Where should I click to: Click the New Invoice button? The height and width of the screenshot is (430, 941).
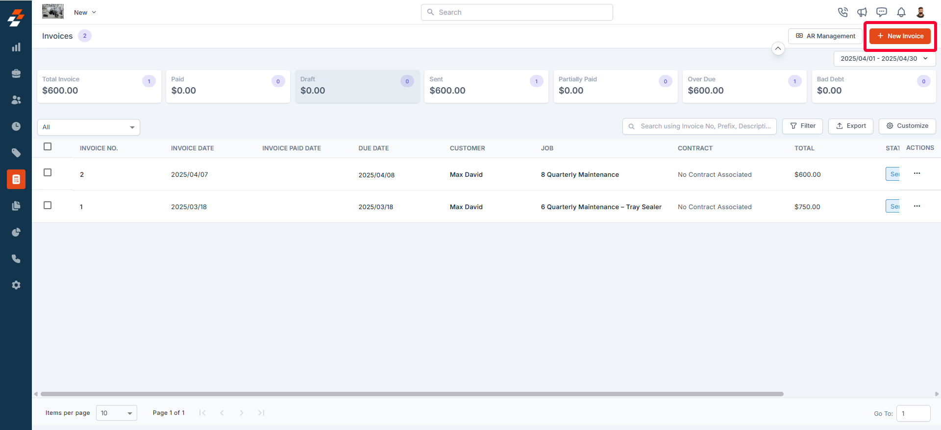900,36
